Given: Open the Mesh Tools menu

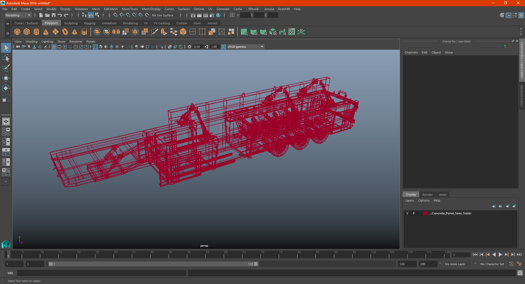Looking at the screenshot, I should pos(130,9).
